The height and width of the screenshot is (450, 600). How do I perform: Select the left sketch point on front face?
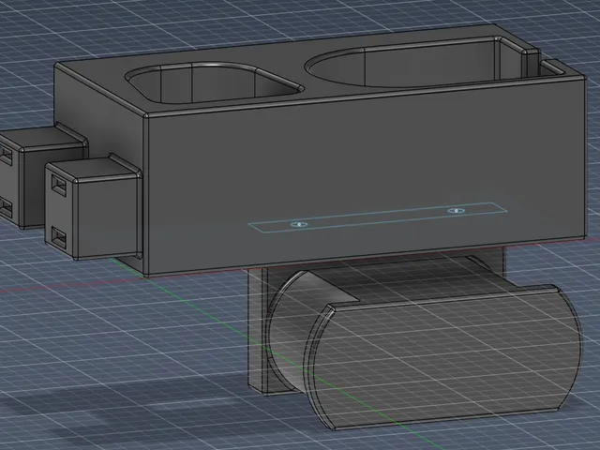pyautogui.click(x=299, y=224)
